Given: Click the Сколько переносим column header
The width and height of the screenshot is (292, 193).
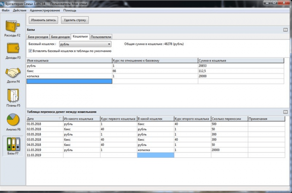Looking at the screenshot, I should 229,119.
